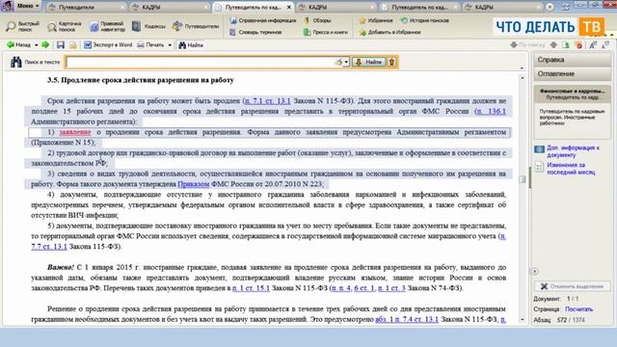Open link п. 7.1 ст. 13.1
The image size is (617, 347).
click(267, 100)
